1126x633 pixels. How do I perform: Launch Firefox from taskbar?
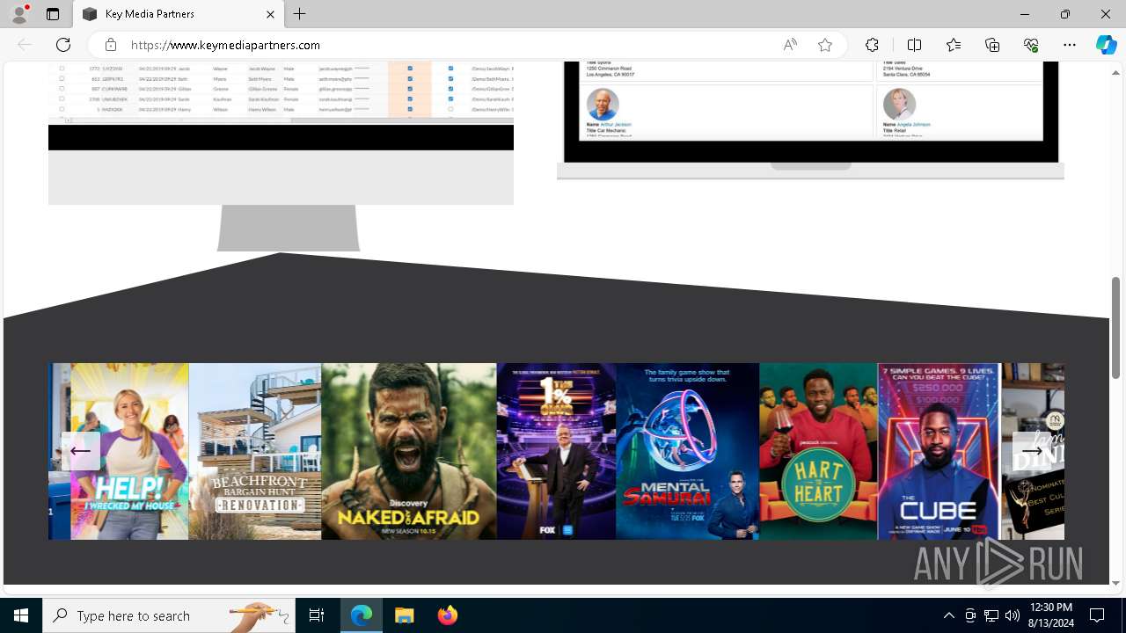pyautogui.click(x=447, y=615)
